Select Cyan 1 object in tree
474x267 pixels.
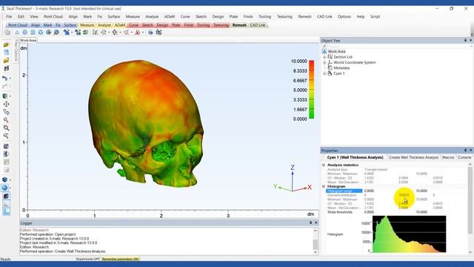pos(339,73)
